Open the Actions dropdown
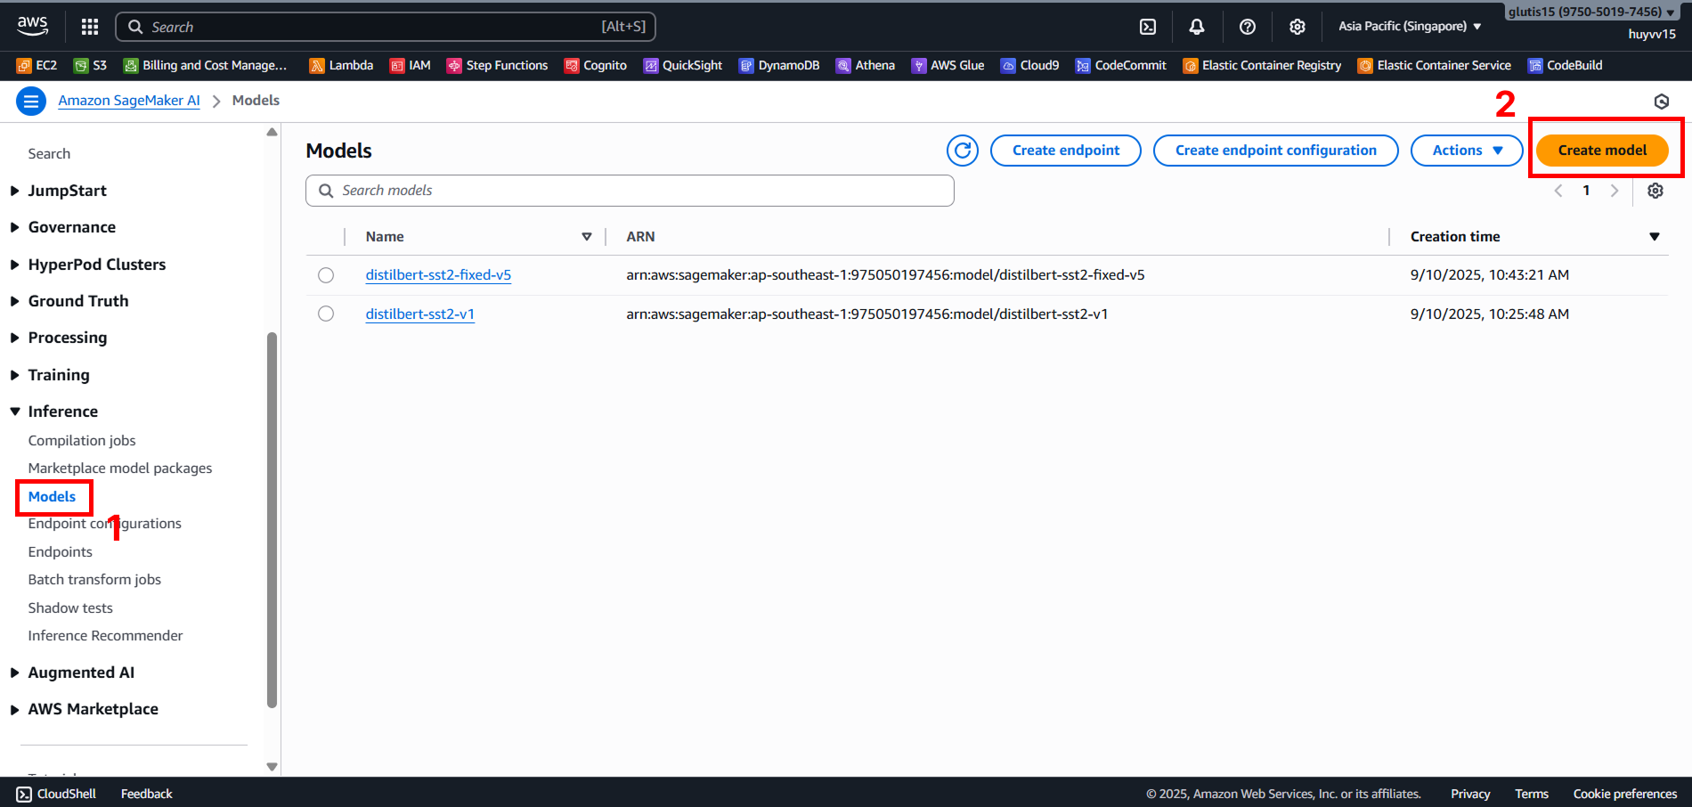The image size is (1692, 807). (x=1466, y=151)
